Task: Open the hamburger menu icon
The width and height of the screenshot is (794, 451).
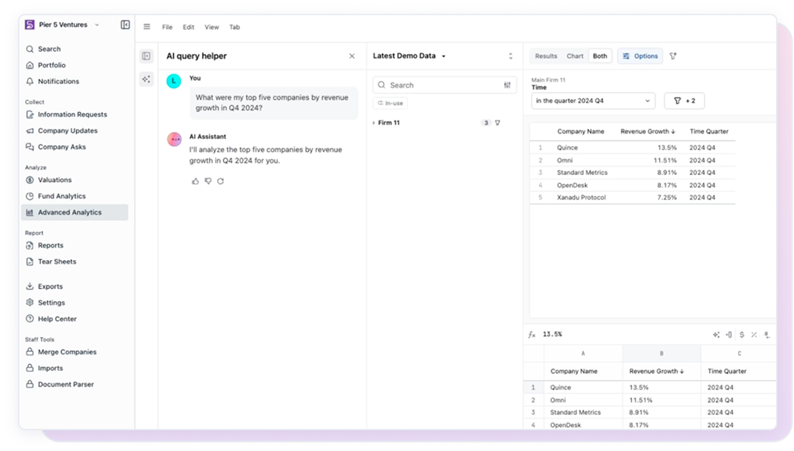Action: click(x=147, y=27)
